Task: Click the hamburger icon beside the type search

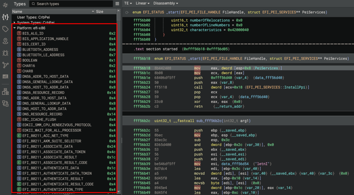Action: coord(117,4)
